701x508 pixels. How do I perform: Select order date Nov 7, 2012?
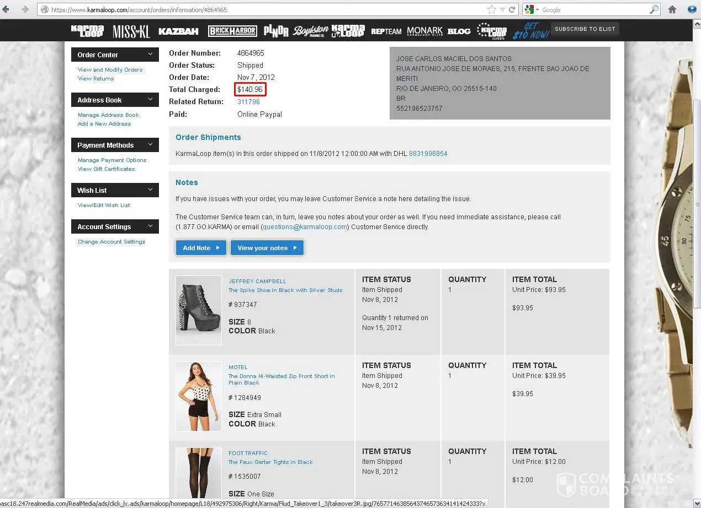click(256, 78)
